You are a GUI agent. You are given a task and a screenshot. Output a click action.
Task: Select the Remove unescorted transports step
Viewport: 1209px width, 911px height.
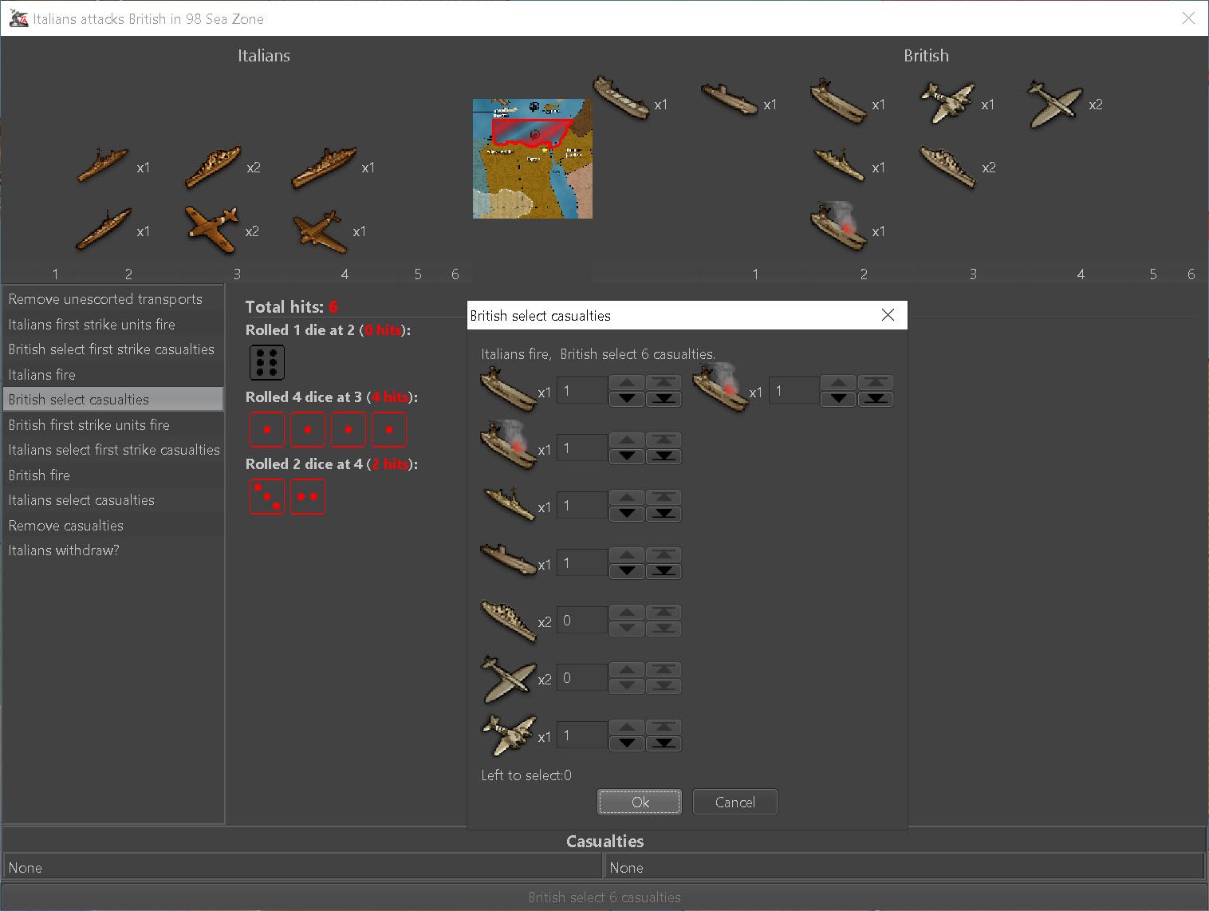click(x=113, y=299)
